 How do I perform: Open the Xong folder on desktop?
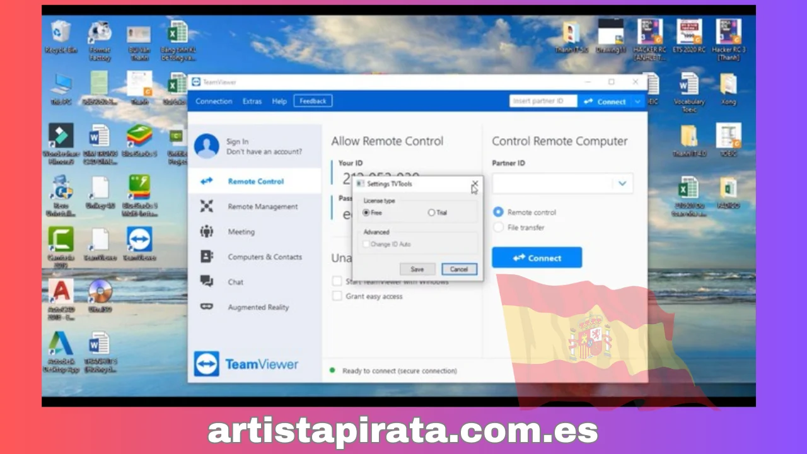pos(728,88)
